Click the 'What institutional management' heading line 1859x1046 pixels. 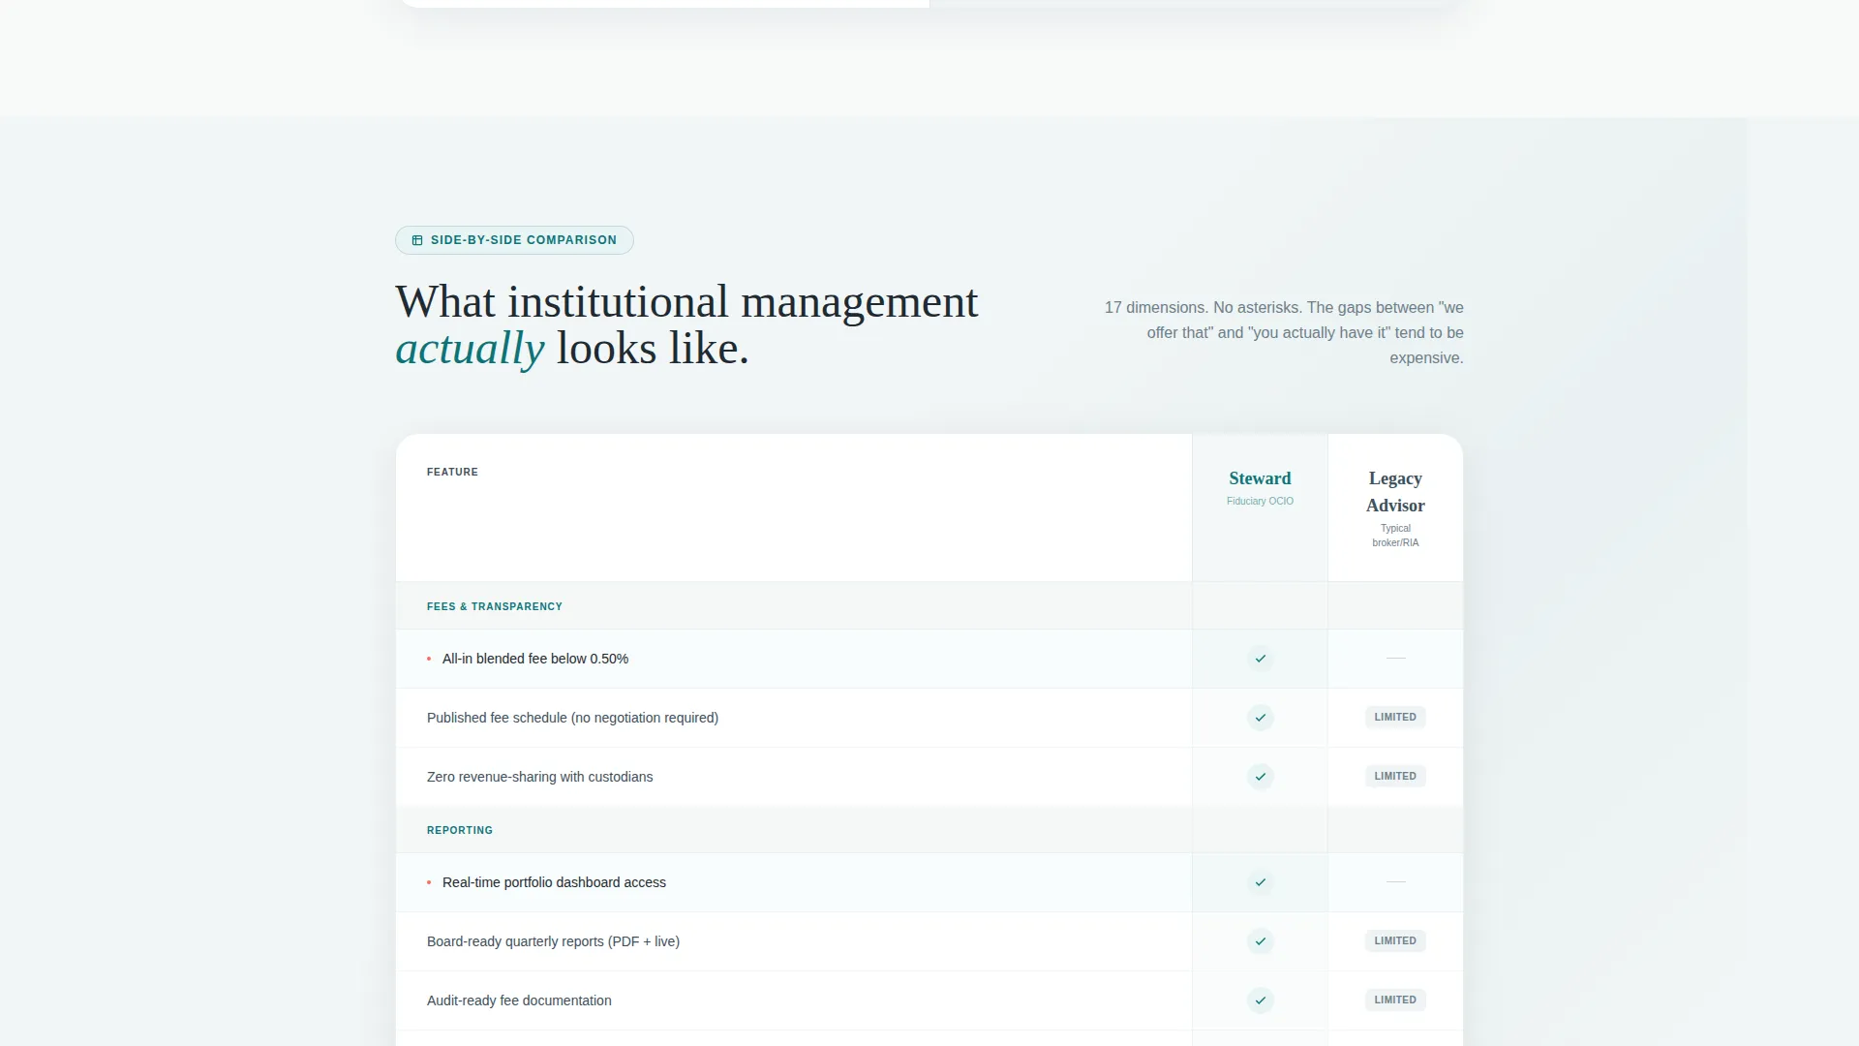coord(686,302)
